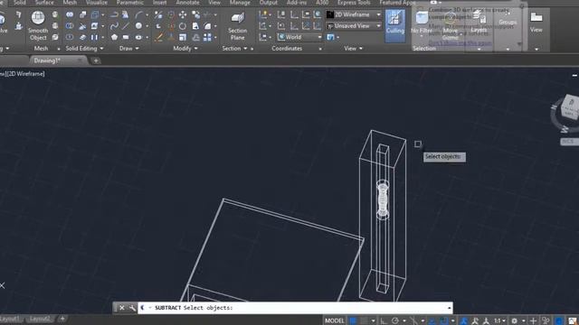This screenshot has height=325, width=579.
Task: Select the solid Intersect tool
Action: click(70, 37)
